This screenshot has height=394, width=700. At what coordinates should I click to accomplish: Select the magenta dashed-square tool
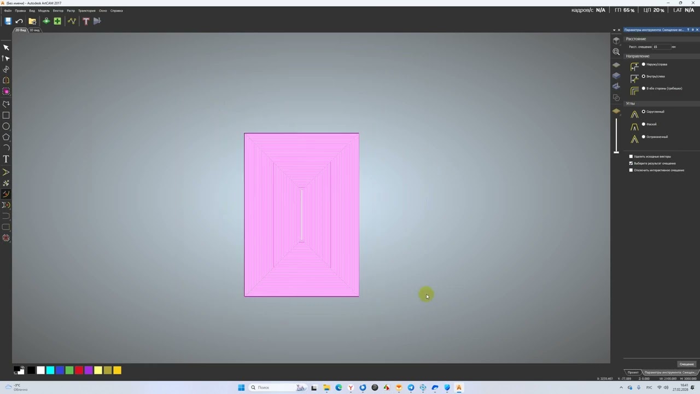click(x=6, y=91)
